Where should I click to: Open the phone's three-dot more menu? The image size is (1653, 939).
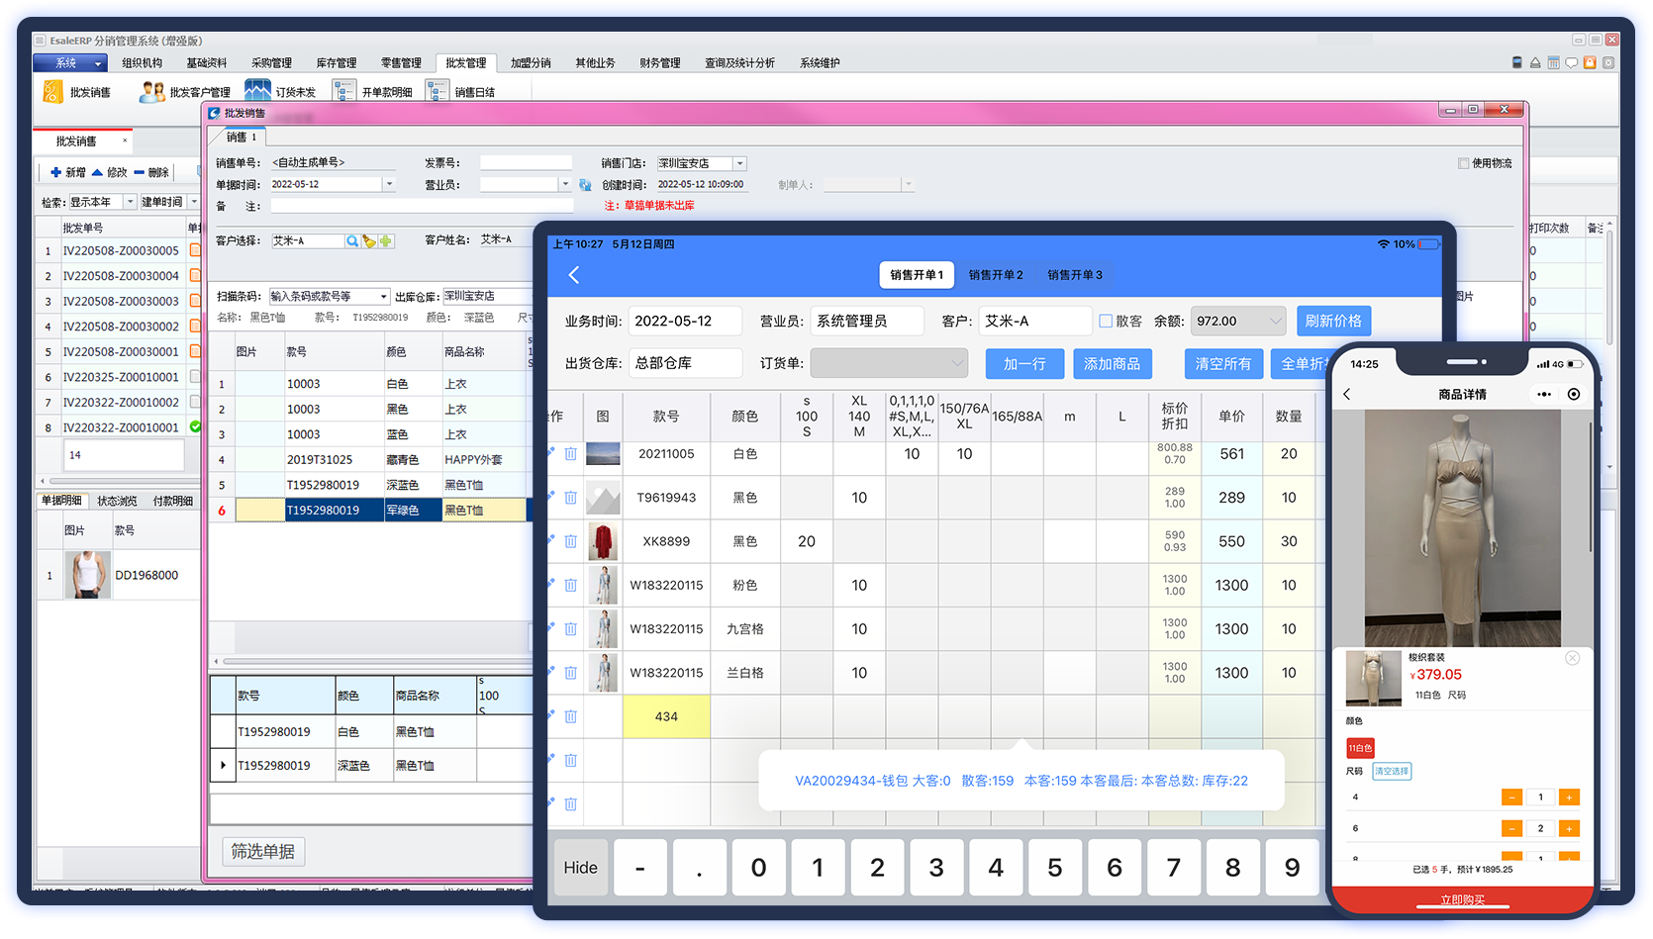(1544, 394)
